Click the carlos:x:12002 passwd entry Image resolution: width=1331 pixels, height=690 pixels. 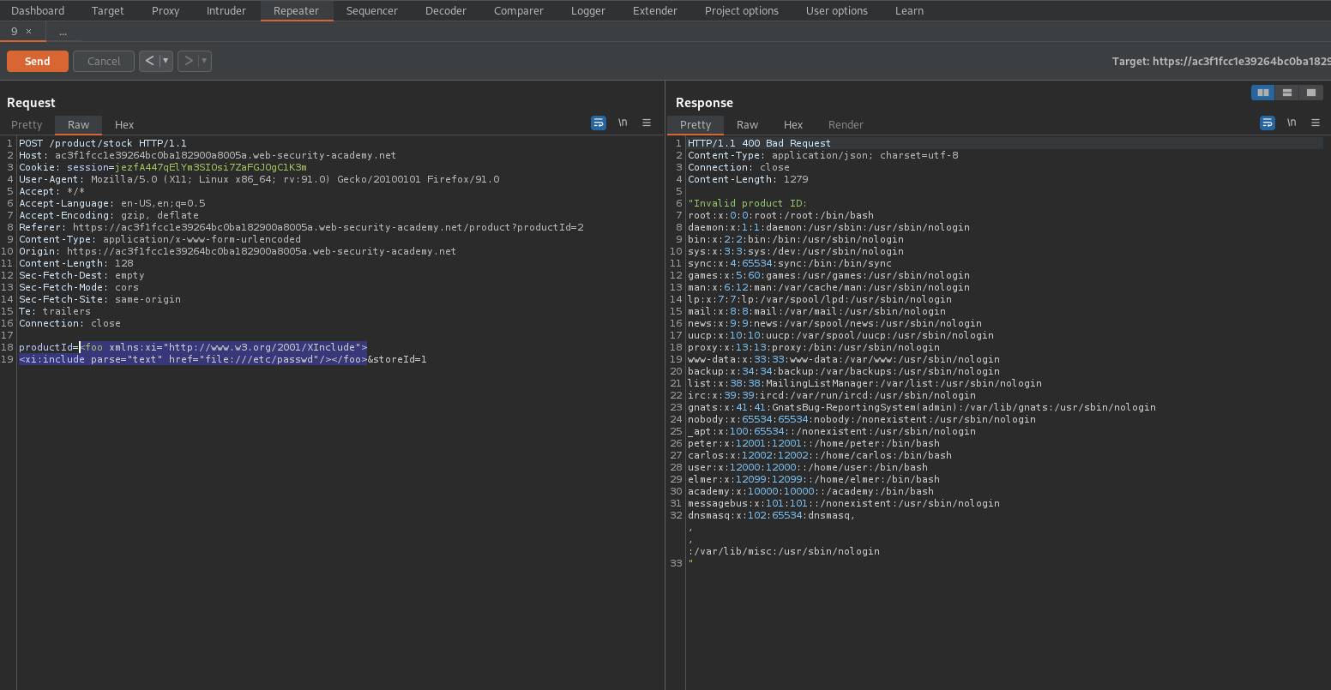(819, 455)
